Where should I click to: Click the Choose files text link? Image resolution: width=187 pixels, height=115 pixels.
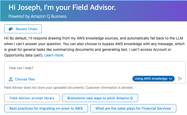25,79
